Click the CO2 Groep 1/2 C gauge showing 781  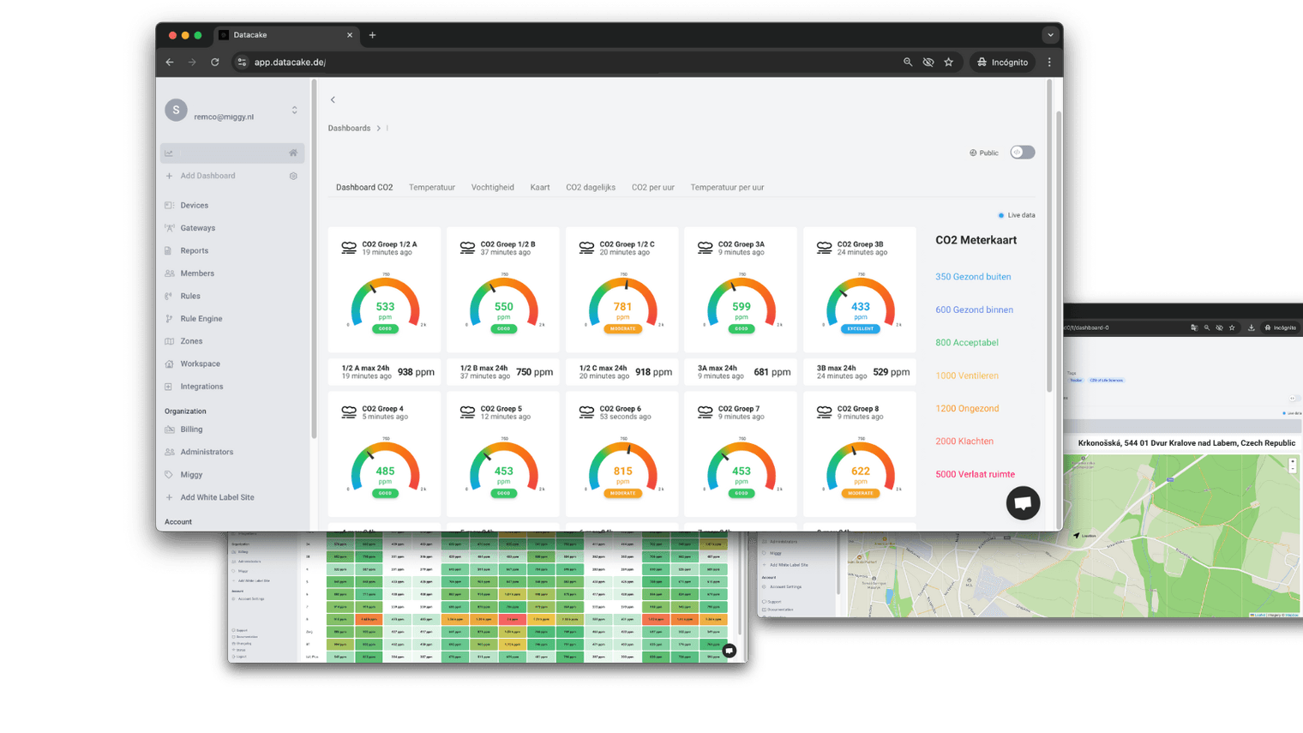coord(622,303)
